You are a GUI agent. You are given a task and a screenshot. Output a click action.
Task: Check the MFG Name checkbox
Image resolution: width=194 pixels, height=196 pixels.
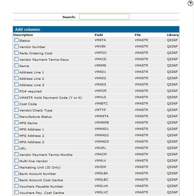pyautogui.click(x=16, y=123)
